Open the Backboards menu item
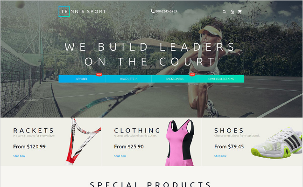The image size is (303, 187). pos(175,79)
